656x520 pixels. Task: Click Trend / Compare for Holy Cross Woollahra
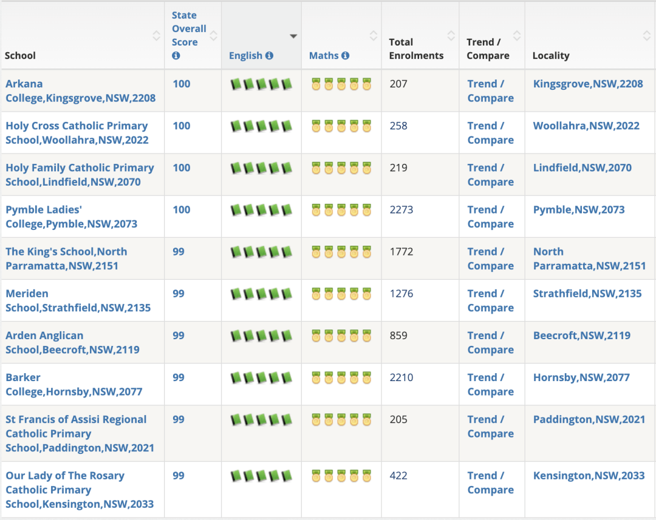[x=491, y=133]
